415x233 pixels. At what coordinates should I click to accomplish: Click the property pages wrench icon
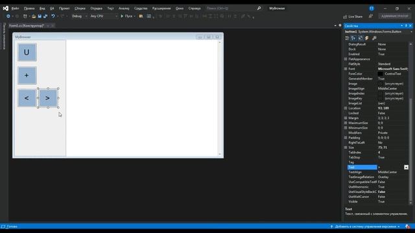click(374, 38)
